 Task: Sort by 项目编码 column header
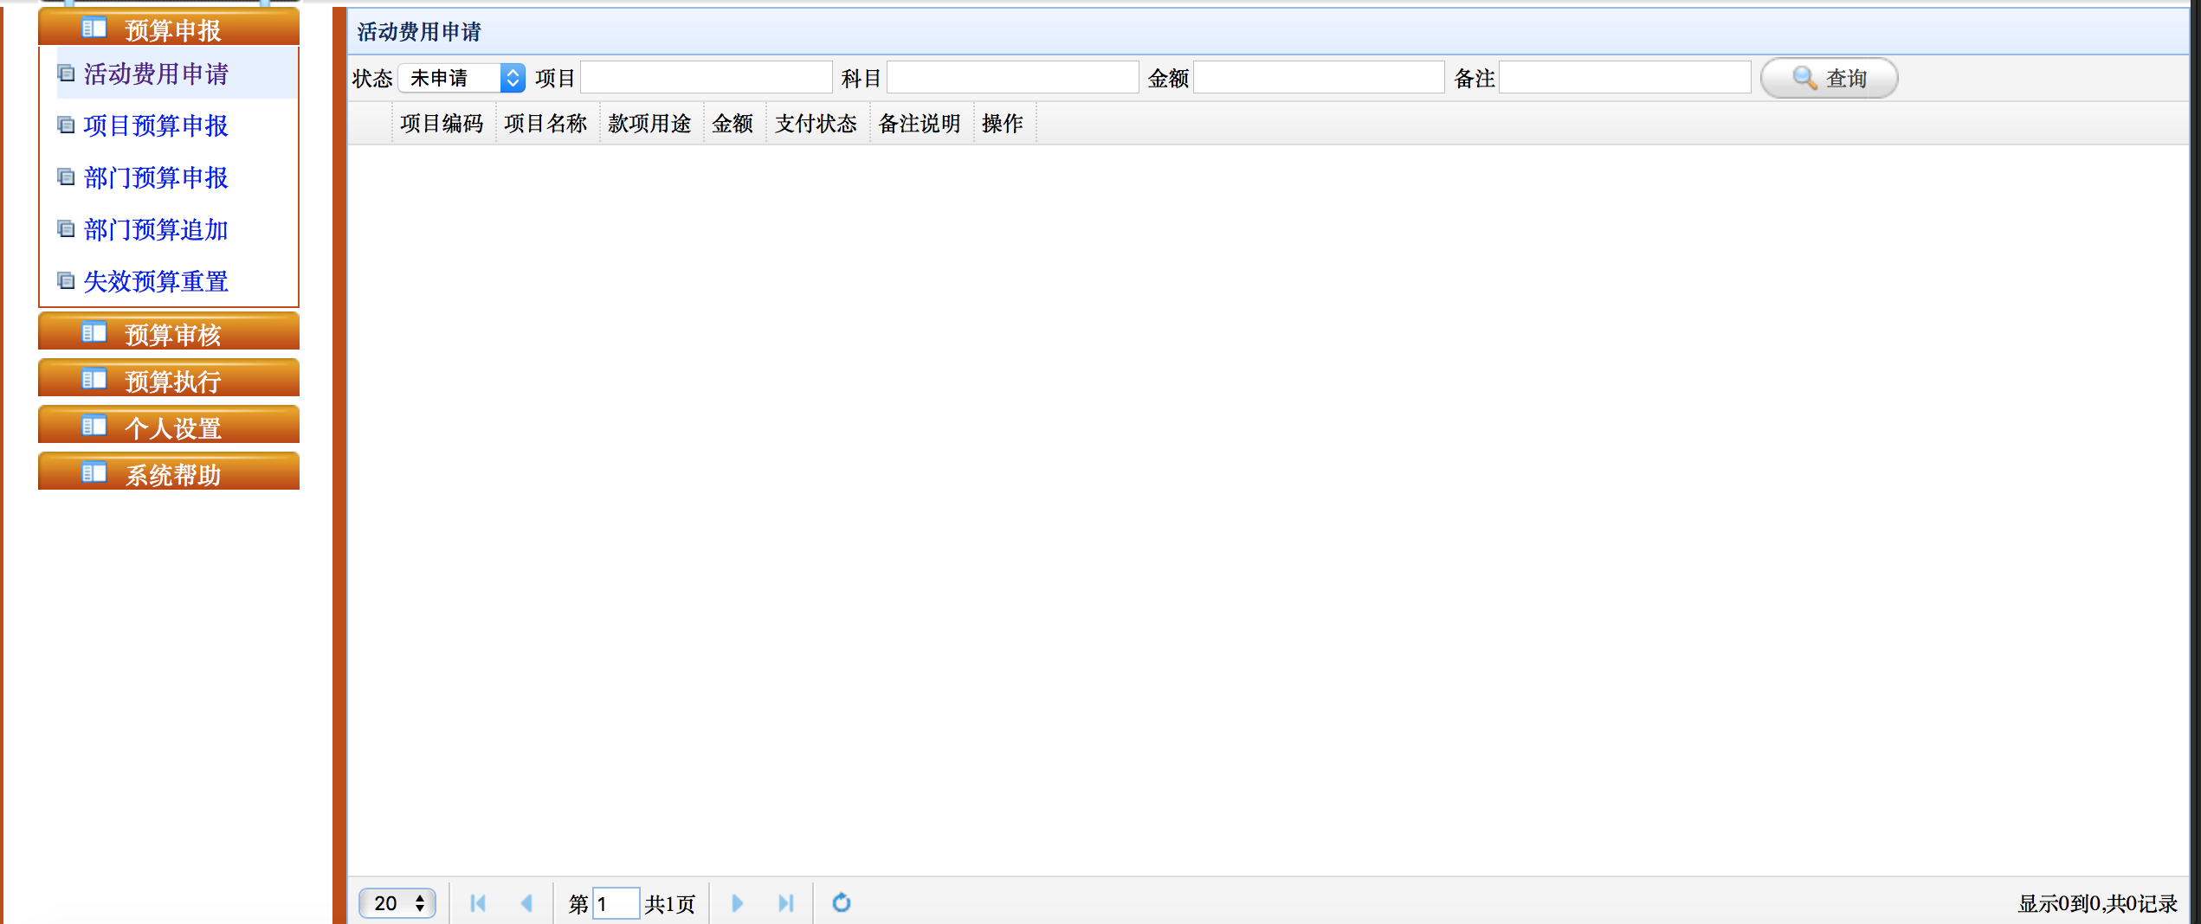click(x=442, y=124)
